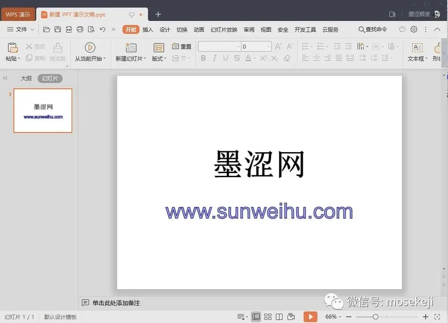Apply numbered list formatting

coord(321,46)
